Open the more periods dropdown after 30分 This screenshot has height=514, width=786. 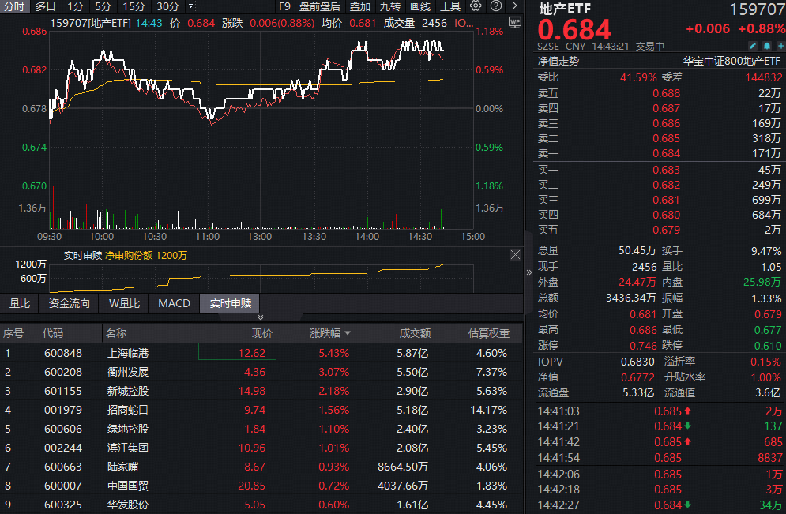pos(191,6)
